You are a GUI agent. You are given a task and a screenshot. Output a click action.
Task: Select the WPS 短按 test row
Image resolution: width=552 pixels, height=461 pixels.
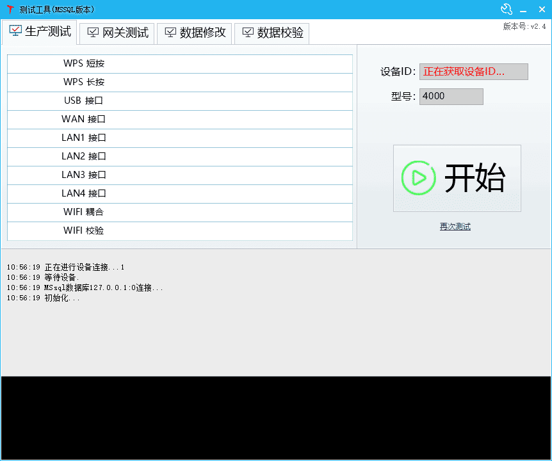pyautogui.click(x=179, y=63)
